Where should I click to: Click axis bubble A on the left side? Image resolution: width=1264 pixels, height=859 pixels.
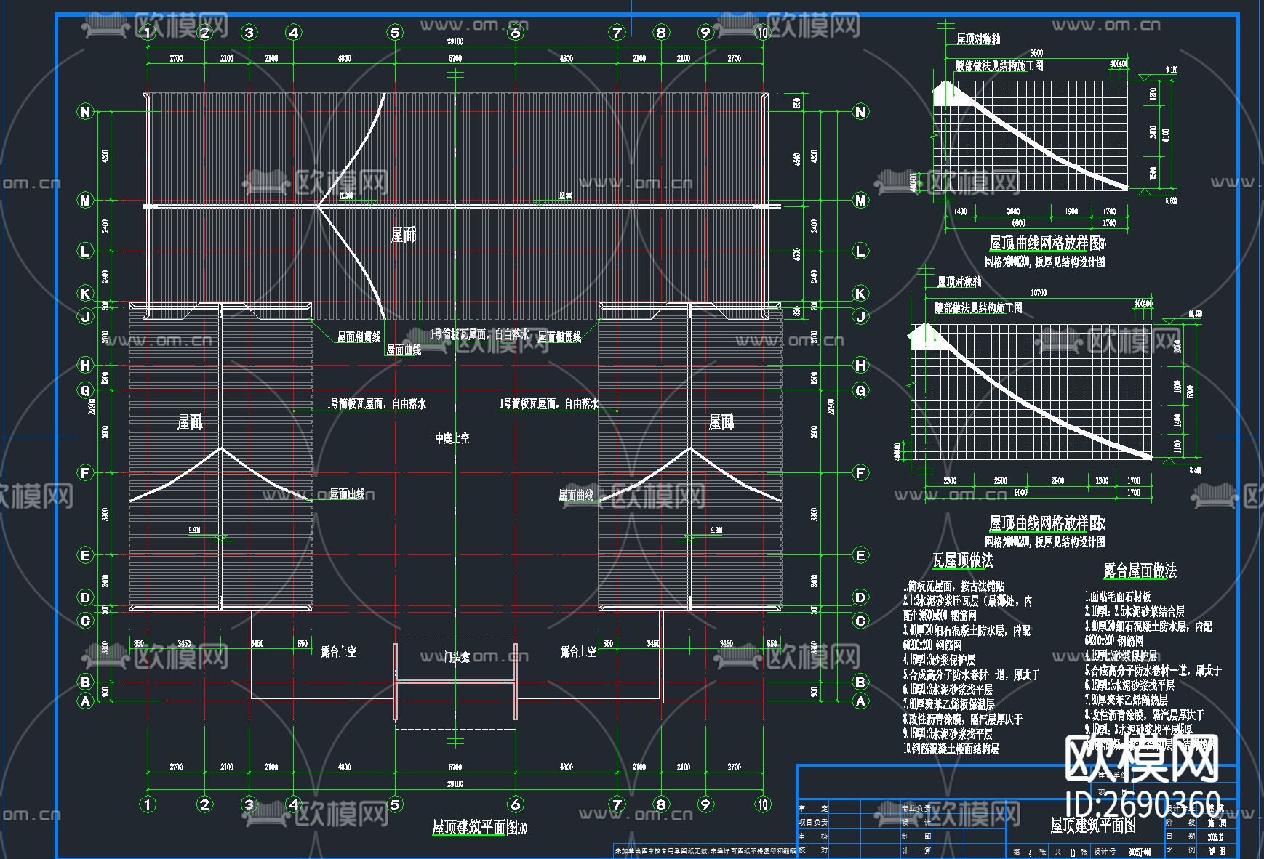coord(85,701)
